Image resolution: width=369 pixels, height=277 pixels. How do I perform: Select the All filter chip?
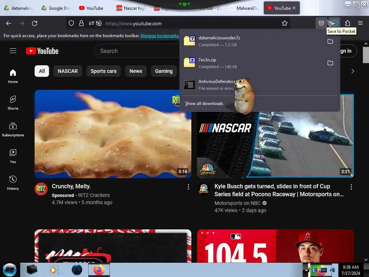pyautogui.click(x=42, y=71)
